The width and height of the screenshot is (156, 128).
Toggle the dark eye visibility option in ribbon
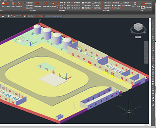click(x=24, y=3)
